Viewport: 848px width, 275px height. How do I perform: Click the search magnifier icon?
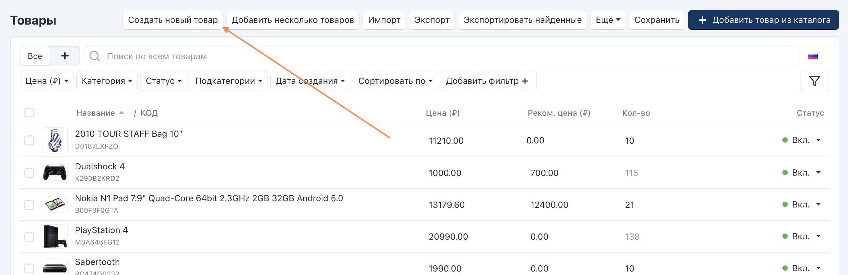95,56
